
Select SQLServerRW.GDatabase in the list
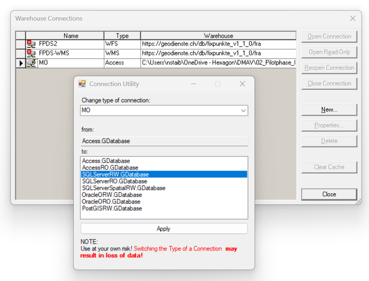point(115,174)
